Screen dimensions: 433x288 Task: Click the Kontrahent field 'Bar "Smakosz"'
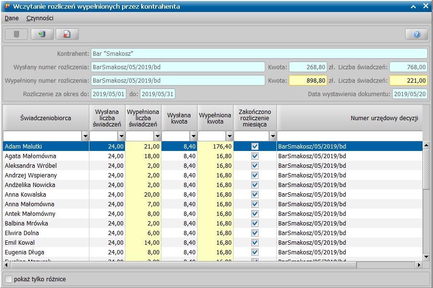coord(259,54)
